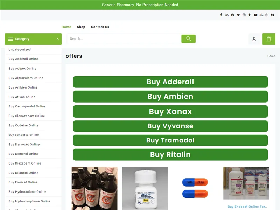Expand Buy Hydrocodone Online category
Screen dimensions: 280x210
[x=27, y=191]
